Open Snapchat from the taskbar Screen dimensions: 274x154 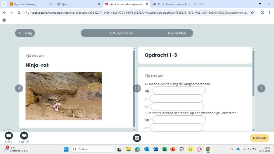click(191, 149)
